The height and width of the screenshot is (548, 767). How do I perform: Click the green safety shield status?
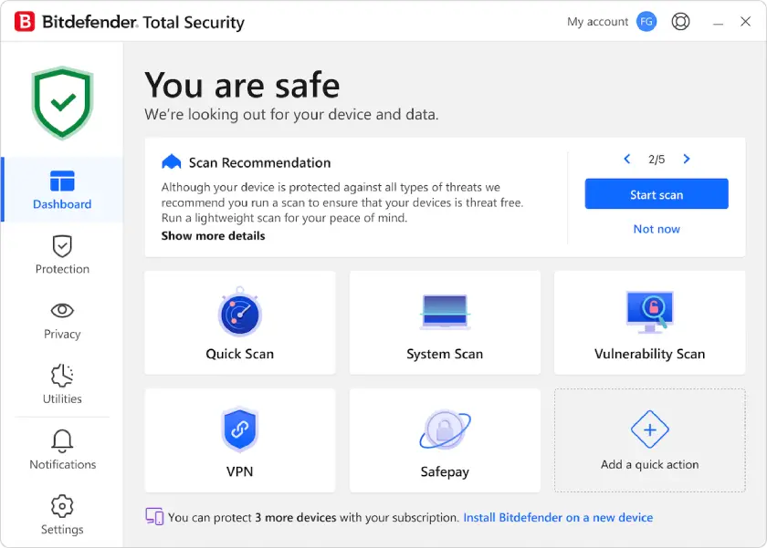pos(61,98)
